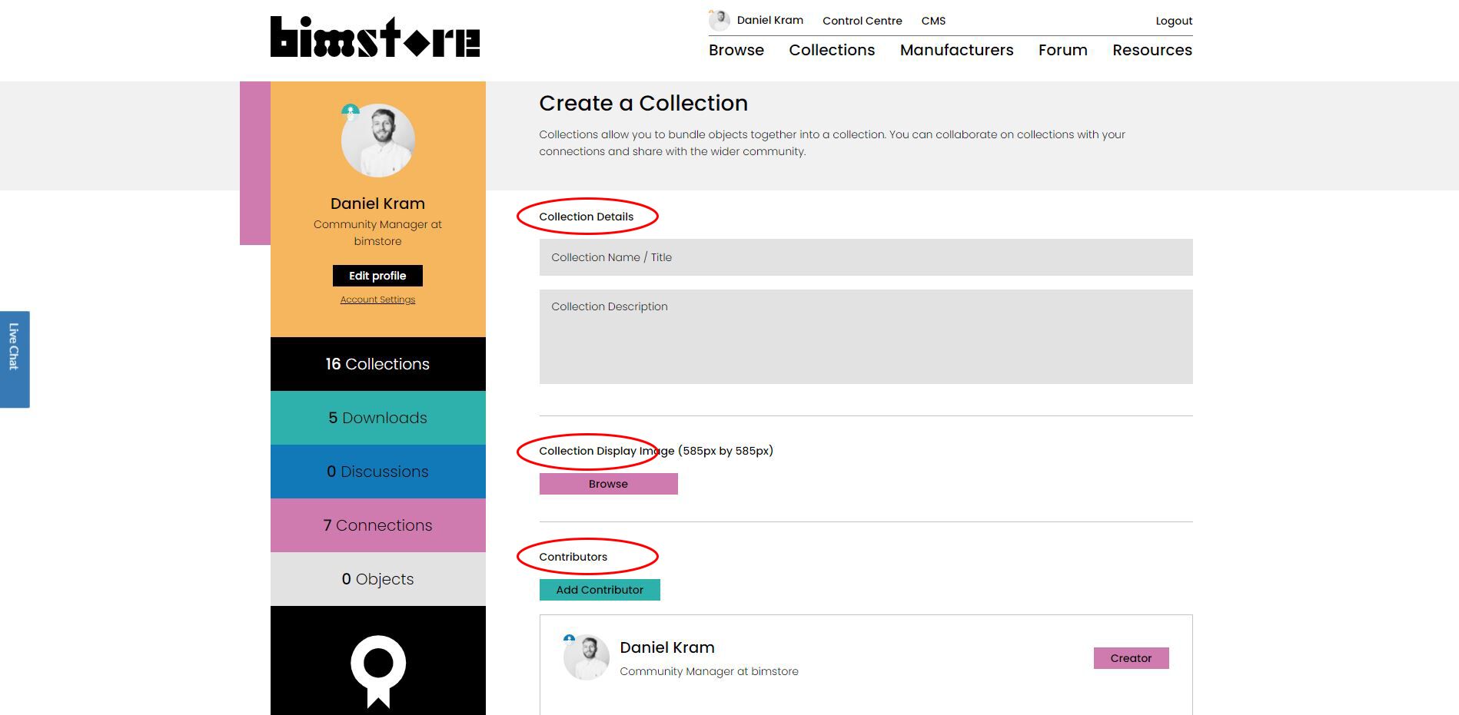1459x715 pixels.
Task: Select the 7 Connections sidebar tile
Action: 378,525
